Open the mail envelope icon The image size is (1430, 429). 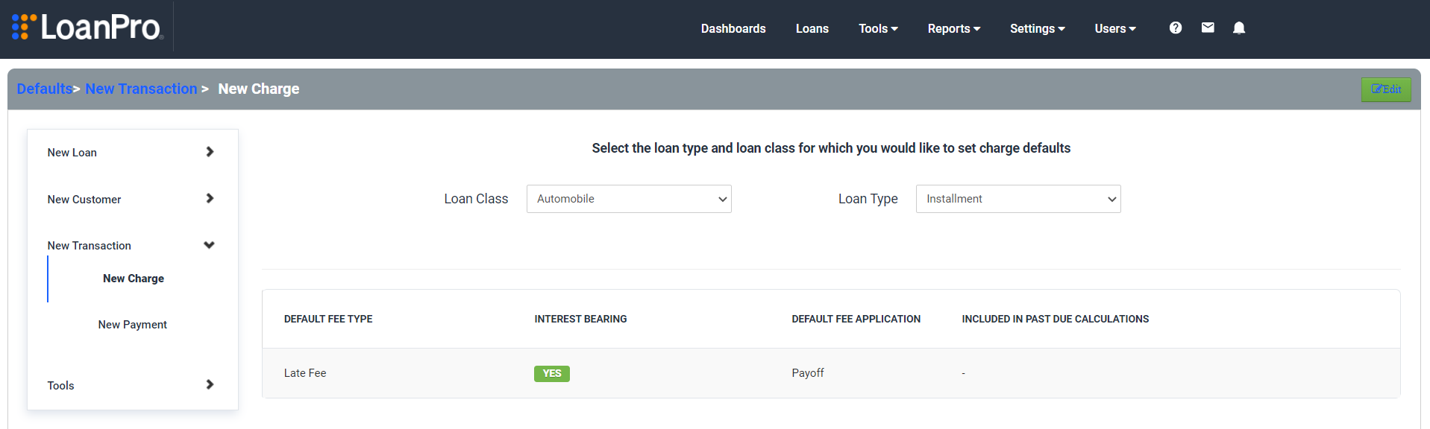[1208, 28]
